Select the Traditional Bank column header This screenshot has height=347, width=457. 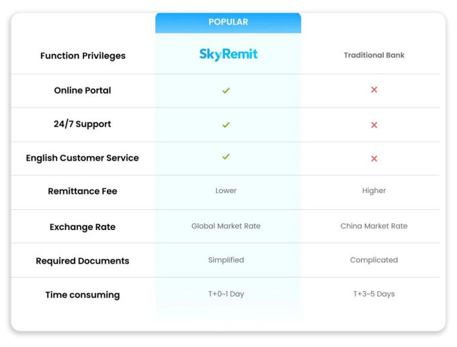click(374, 55)
